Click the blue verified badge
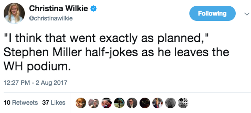The image size is (251, 113). (93, 8)
